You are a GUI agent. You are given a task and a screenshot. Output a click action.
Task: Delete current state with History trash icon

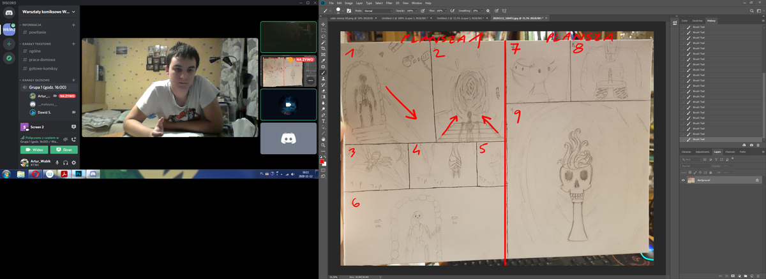tap(758, 145)
